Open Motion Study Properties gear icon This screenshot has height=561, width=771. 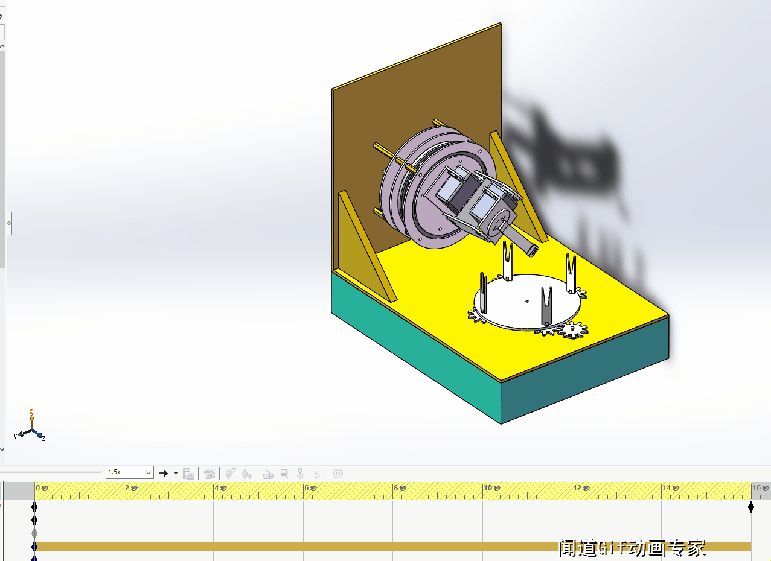point(338,474)
